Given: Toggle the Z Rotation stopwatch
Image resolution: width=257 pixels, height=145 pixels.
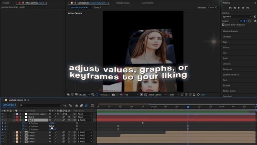Looking at the screenshot, I should tap(23, 129).
